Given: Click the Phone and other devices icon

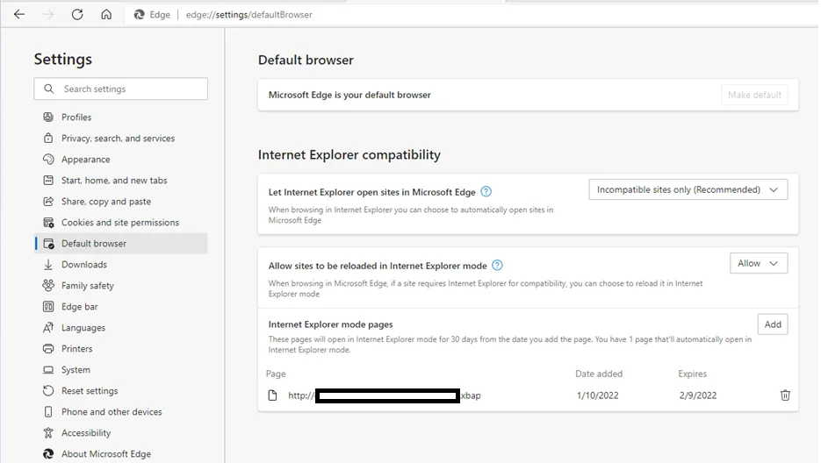Looking at the screenshot, I should (48, 412).
